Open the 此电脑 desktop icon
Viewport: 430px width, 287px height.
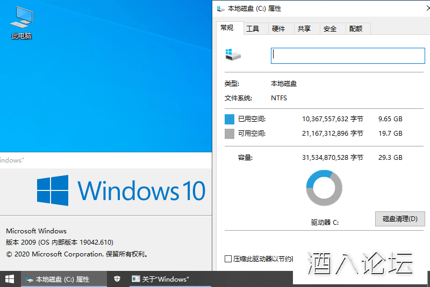[x=21, y=23]
